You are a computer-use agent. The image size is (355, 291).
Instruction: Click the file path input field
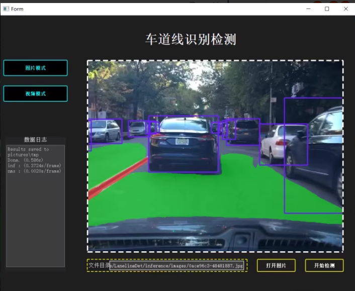click(x=176, y=266)
